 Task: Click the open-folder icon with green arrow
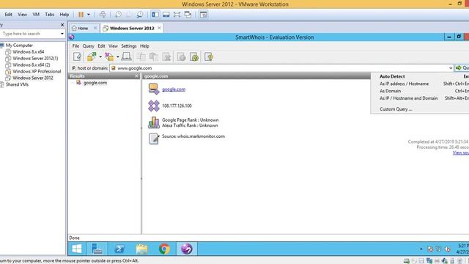(x=92, y=56)
